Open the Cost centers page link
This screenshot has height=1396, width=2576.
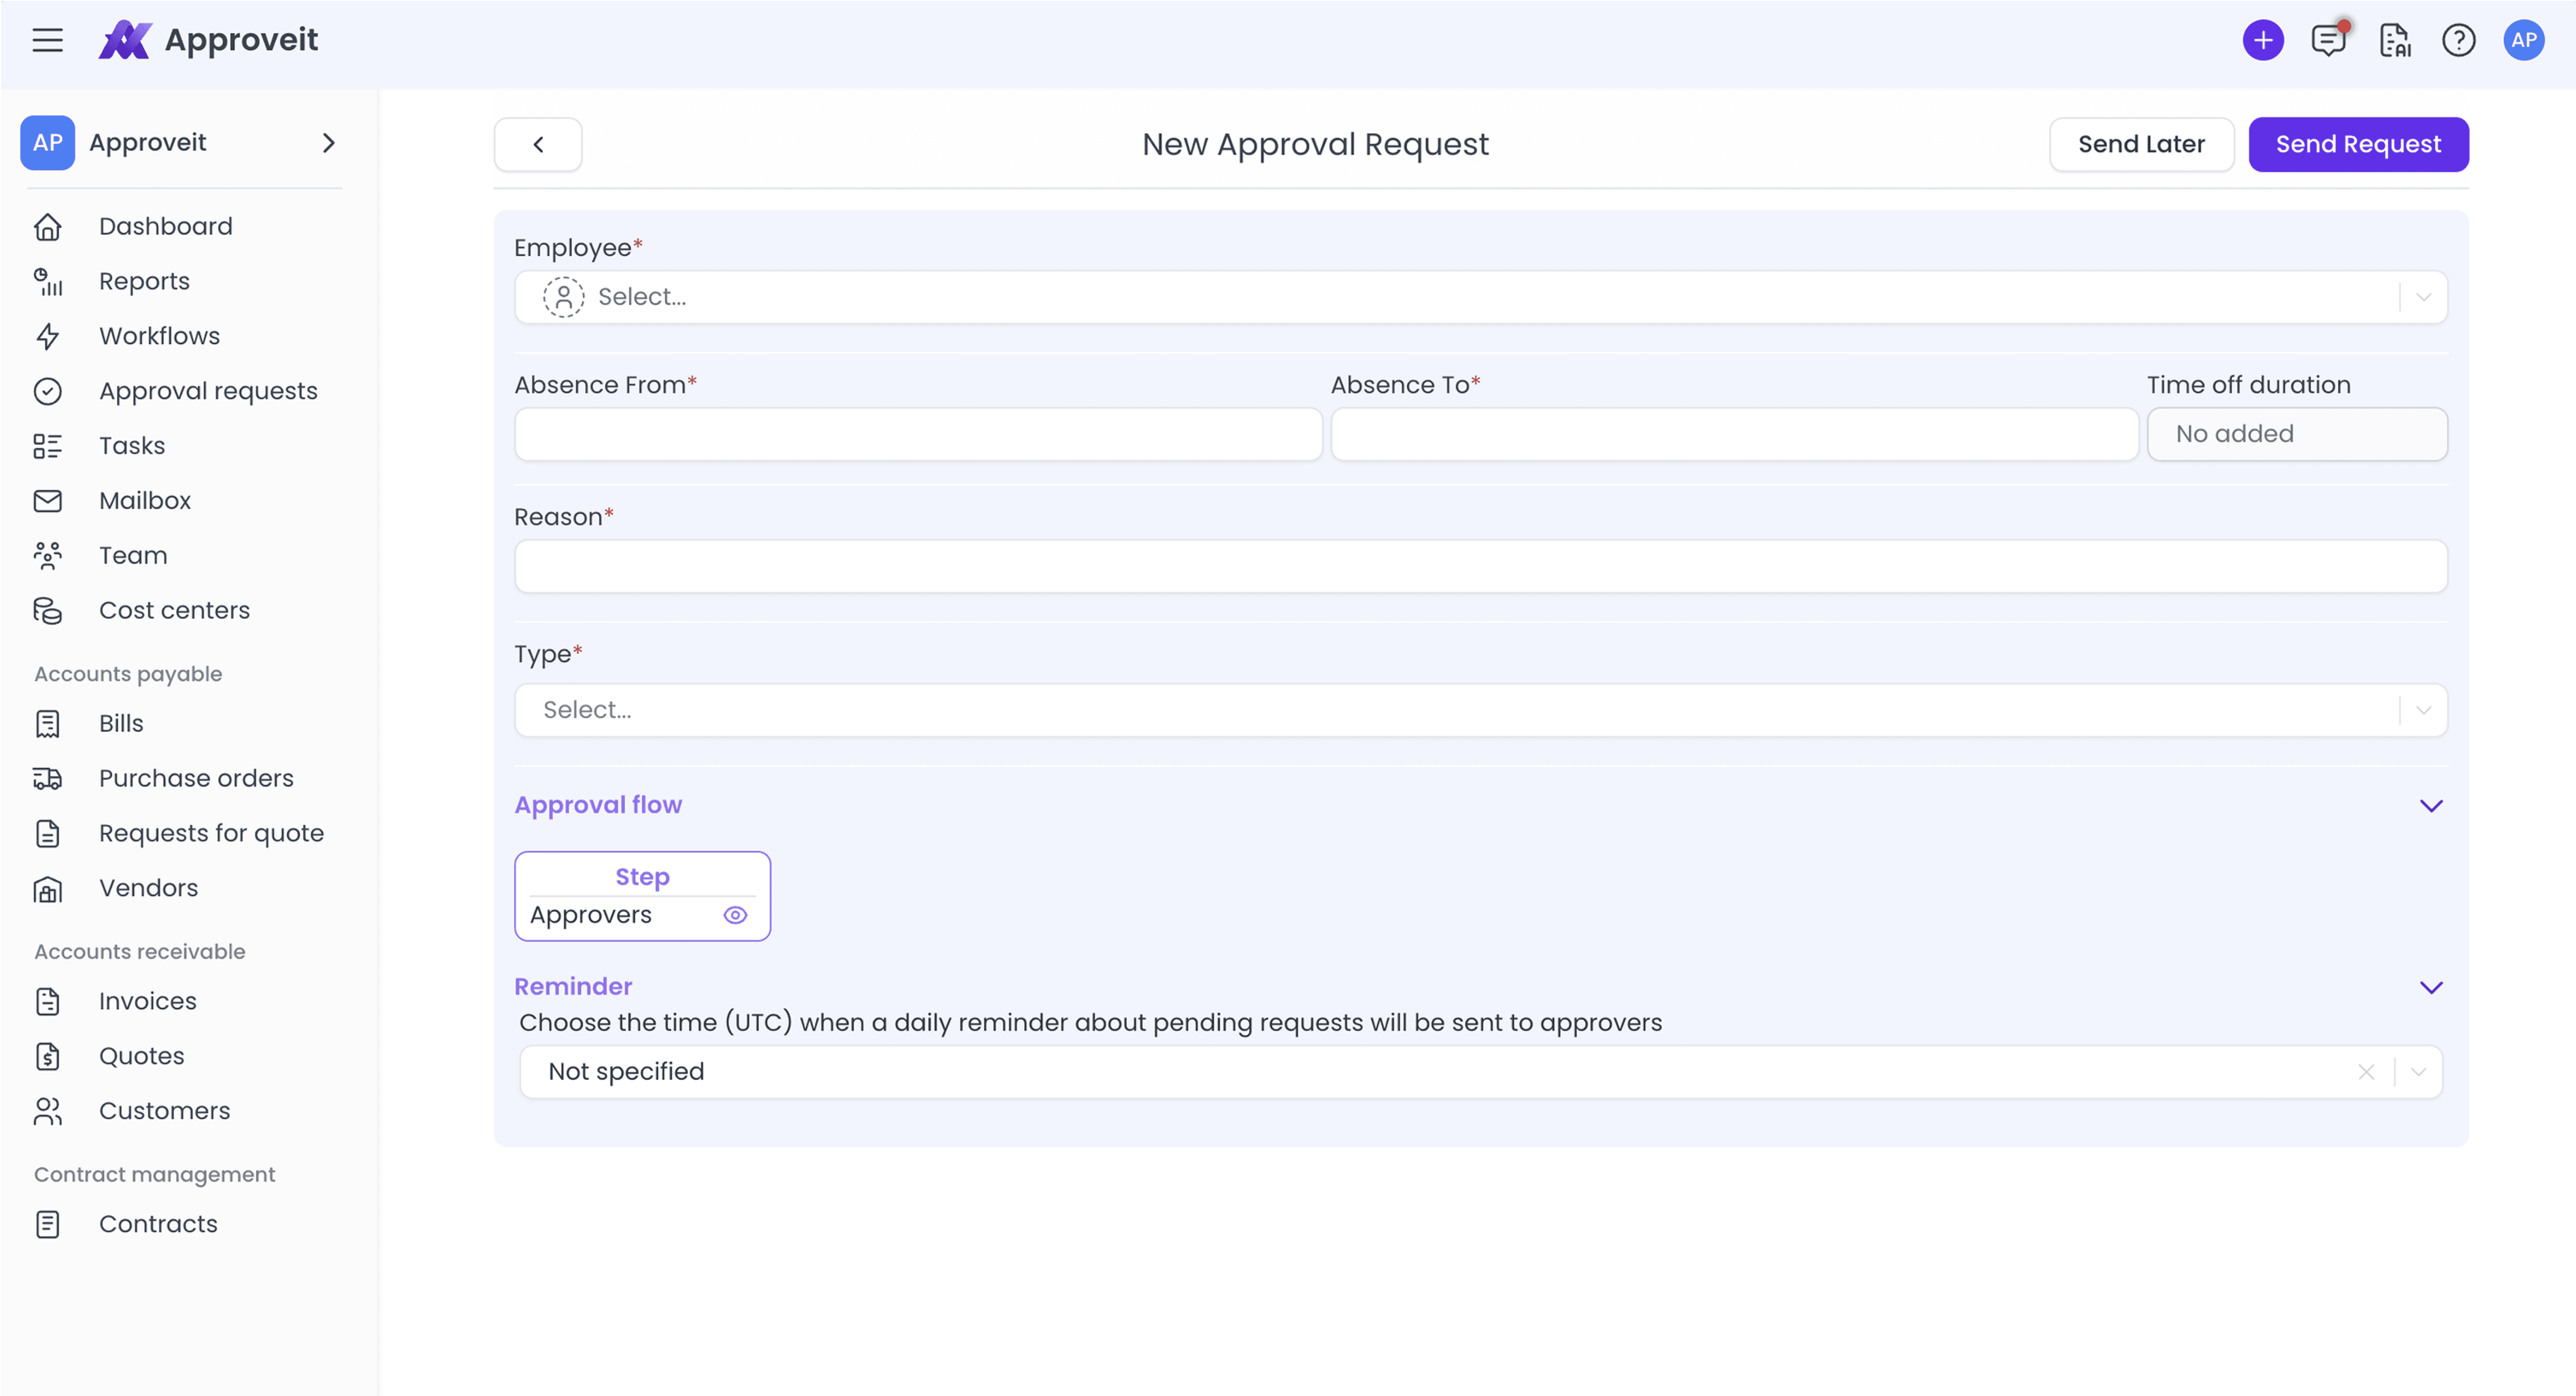coord(175,610)
